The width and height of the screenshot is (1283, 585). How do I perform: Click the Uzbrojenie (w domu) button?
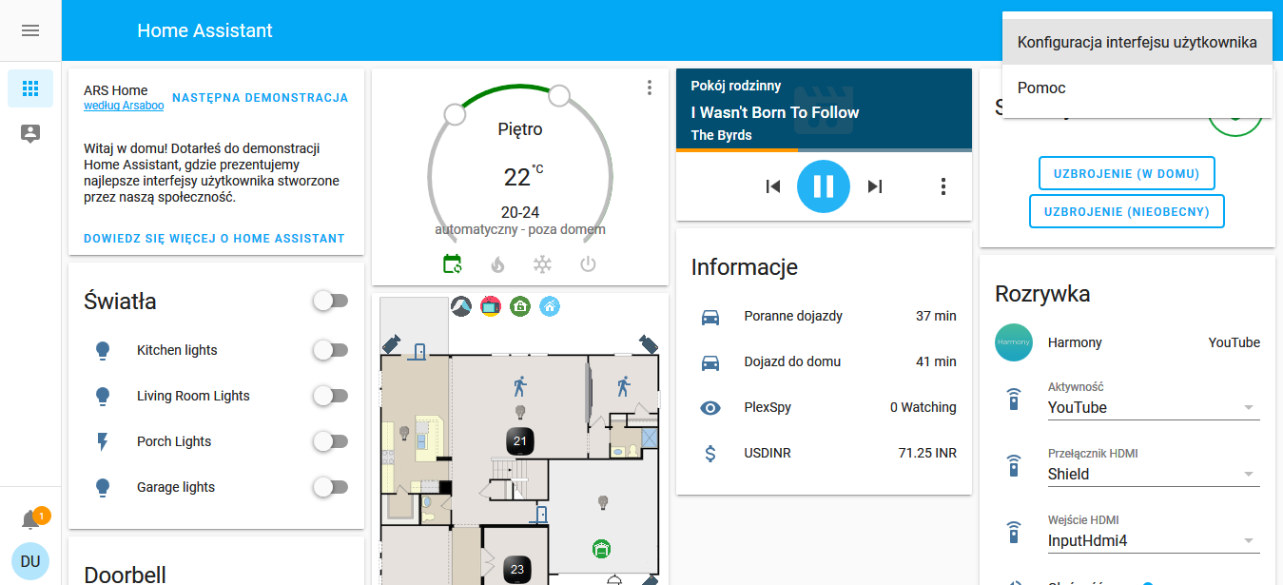pos(1126,173)
